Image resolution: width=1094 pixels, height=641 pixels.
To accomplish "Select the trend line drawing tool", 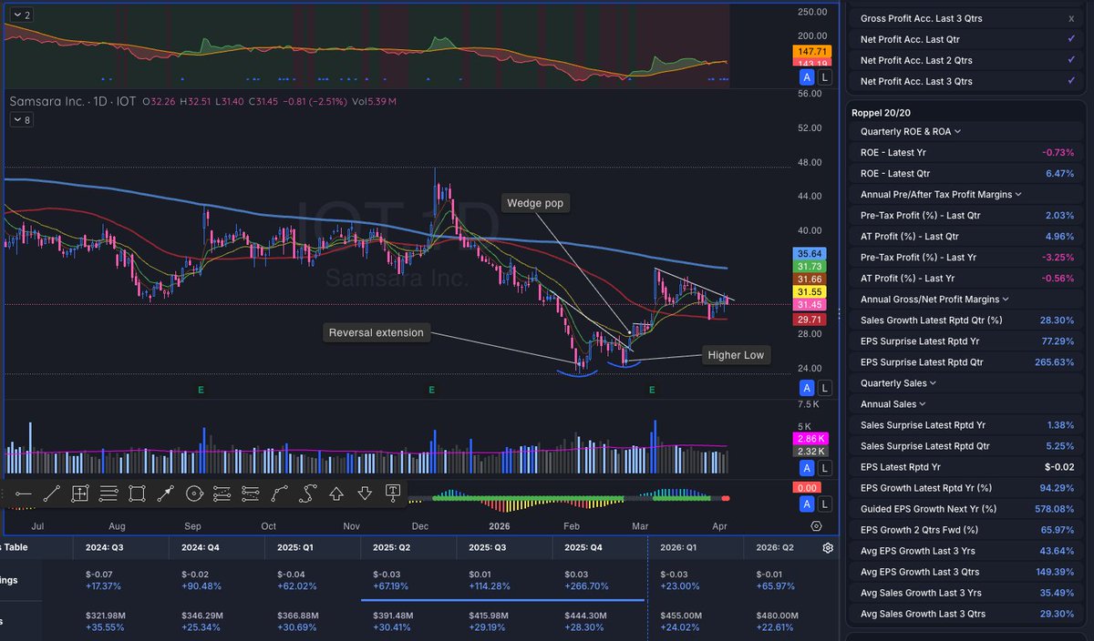I will pos(51,493).
